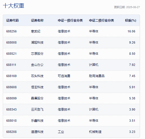Click the 权重(%) column header

point(130,20)
